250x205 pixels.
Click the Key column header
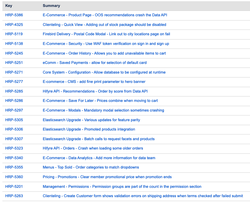[9, 6]
